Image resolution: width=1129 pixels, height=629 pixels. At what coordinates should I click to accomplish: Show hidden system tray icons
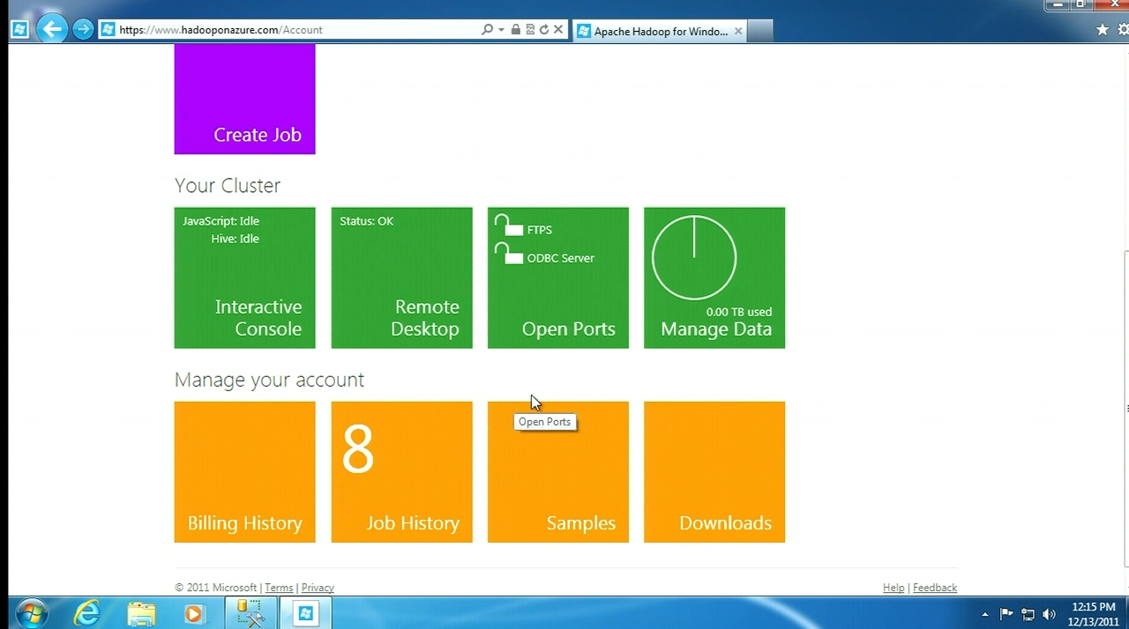pyautogui.click(x=984, y=614)
